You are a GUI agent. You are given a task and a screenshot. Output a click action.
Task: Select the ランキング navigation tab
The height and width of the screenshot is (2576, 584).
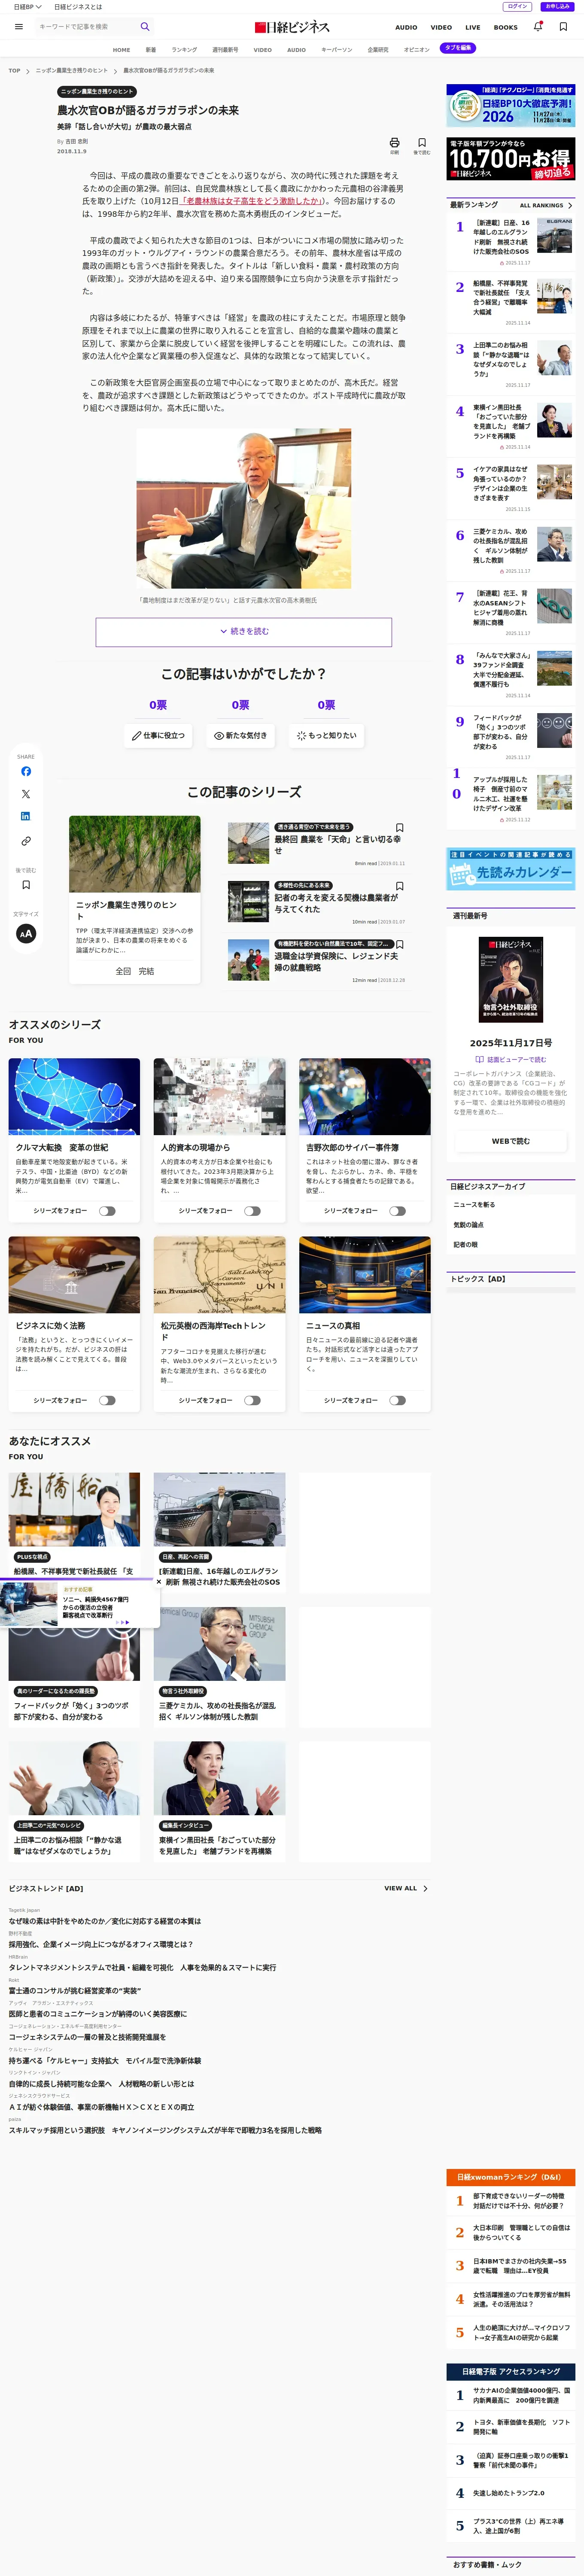pos(184,49)
